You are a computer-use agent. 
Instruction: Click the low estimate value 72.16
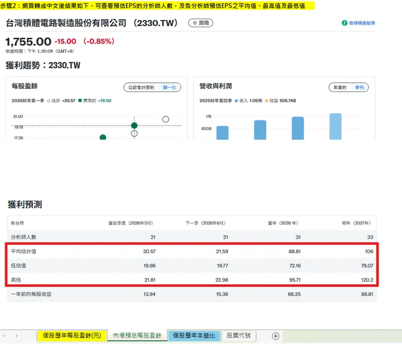(x=295, y=266)
